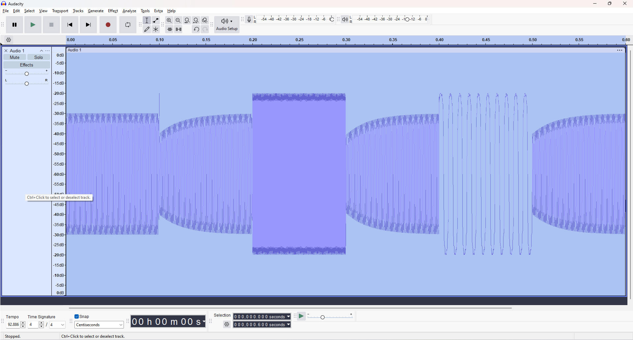This screenshot has height=340, width=633.
Task: Open the track overflow menu
Action: (x=48, y=50)
